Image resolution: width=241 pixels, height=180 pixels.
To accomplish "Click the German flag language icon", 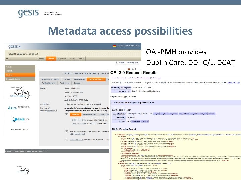I will point(114,46).
